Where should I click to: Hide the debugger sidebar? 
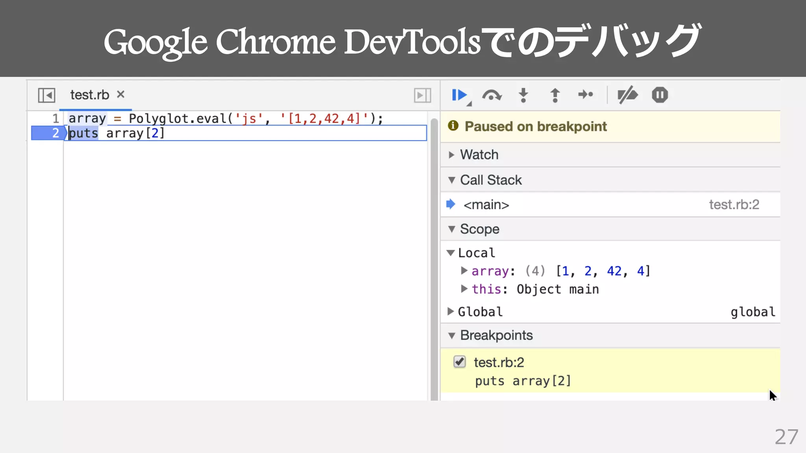click(422, 95)
